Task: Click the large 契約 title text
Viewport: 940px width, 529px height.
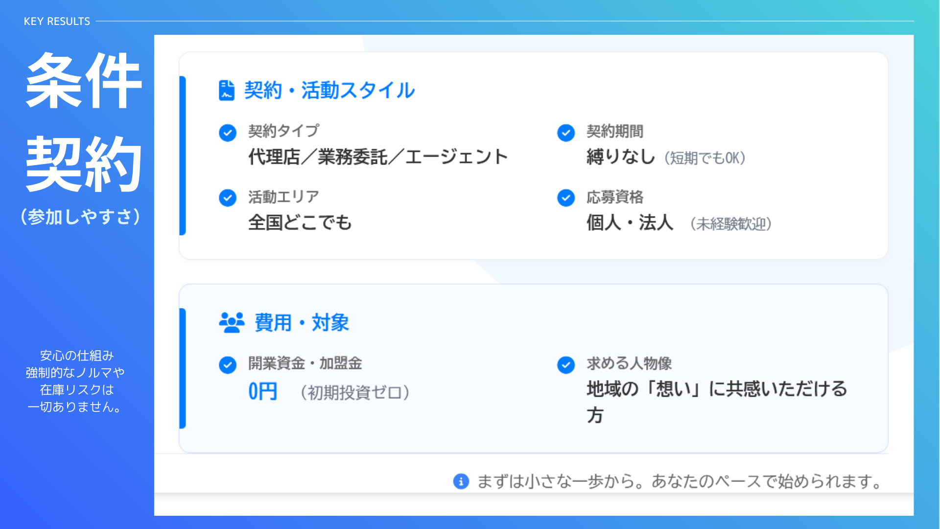Action: click(x=84, y=165)
